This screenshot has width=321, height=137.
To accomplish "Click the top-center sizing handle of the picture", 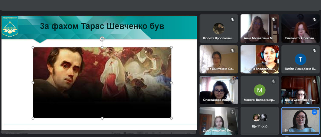I will pos(102,47).
